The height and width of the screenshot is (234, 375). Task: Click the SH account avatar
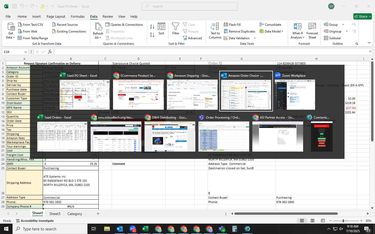click(331, 6)
